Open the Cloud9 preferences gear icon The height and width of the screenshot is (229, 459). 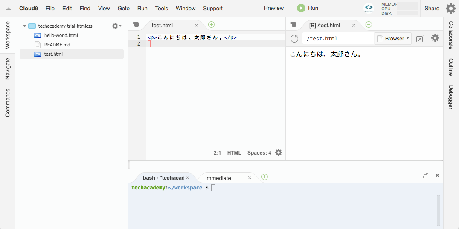point(450,8)
